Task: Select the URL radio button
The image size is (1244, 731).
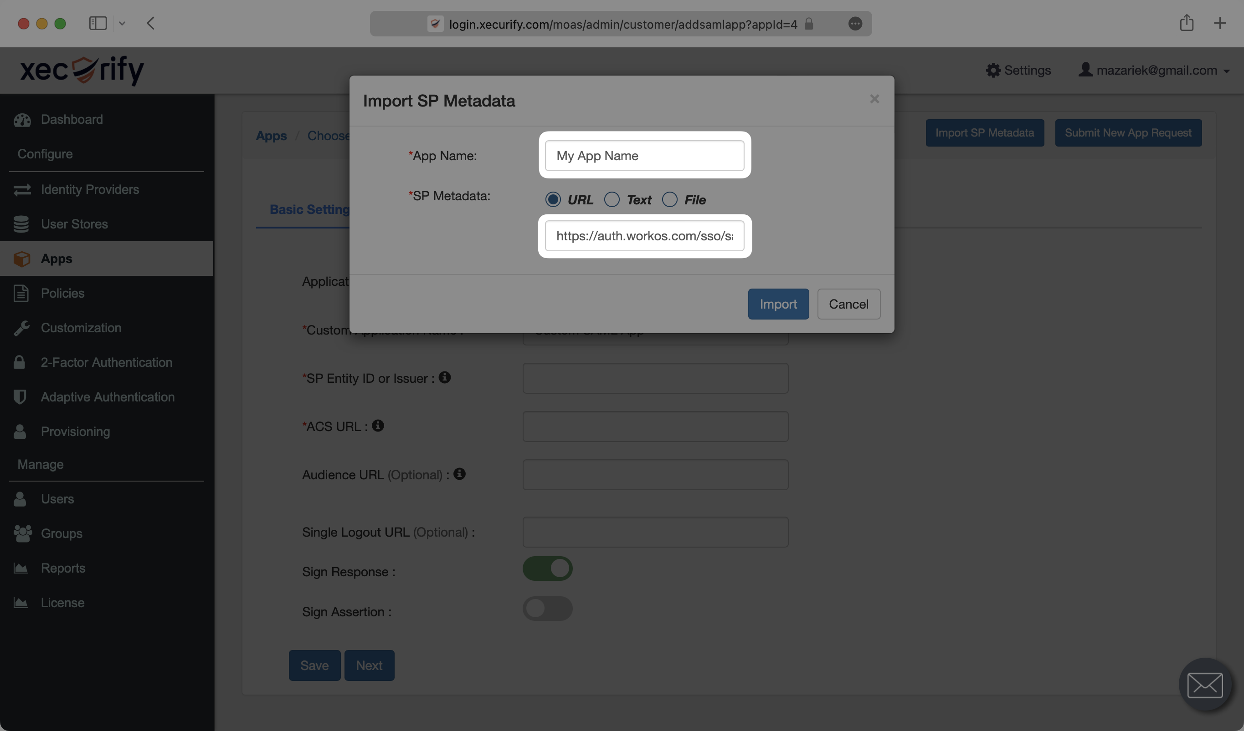Action: pyautogui.click(x=552, y=199)
